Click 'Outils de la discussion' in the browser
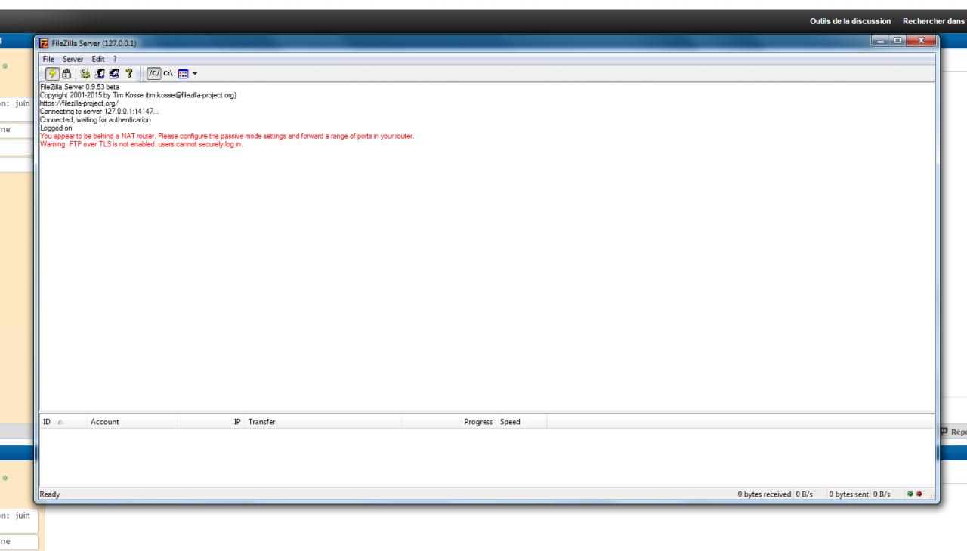Screen dimensions: 967x551 [x=850, y=21]
